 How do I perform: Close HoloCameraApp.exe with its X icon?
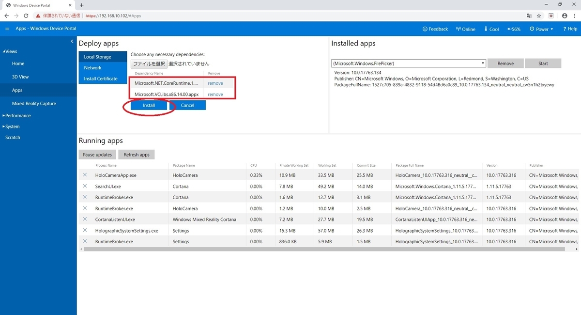pyautogui.click(x=85, y=175)
